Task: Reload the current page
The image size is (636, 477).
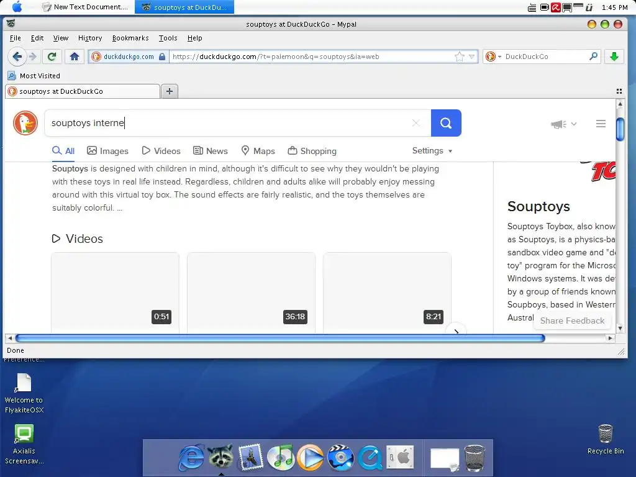Action: tap(52, 57)
